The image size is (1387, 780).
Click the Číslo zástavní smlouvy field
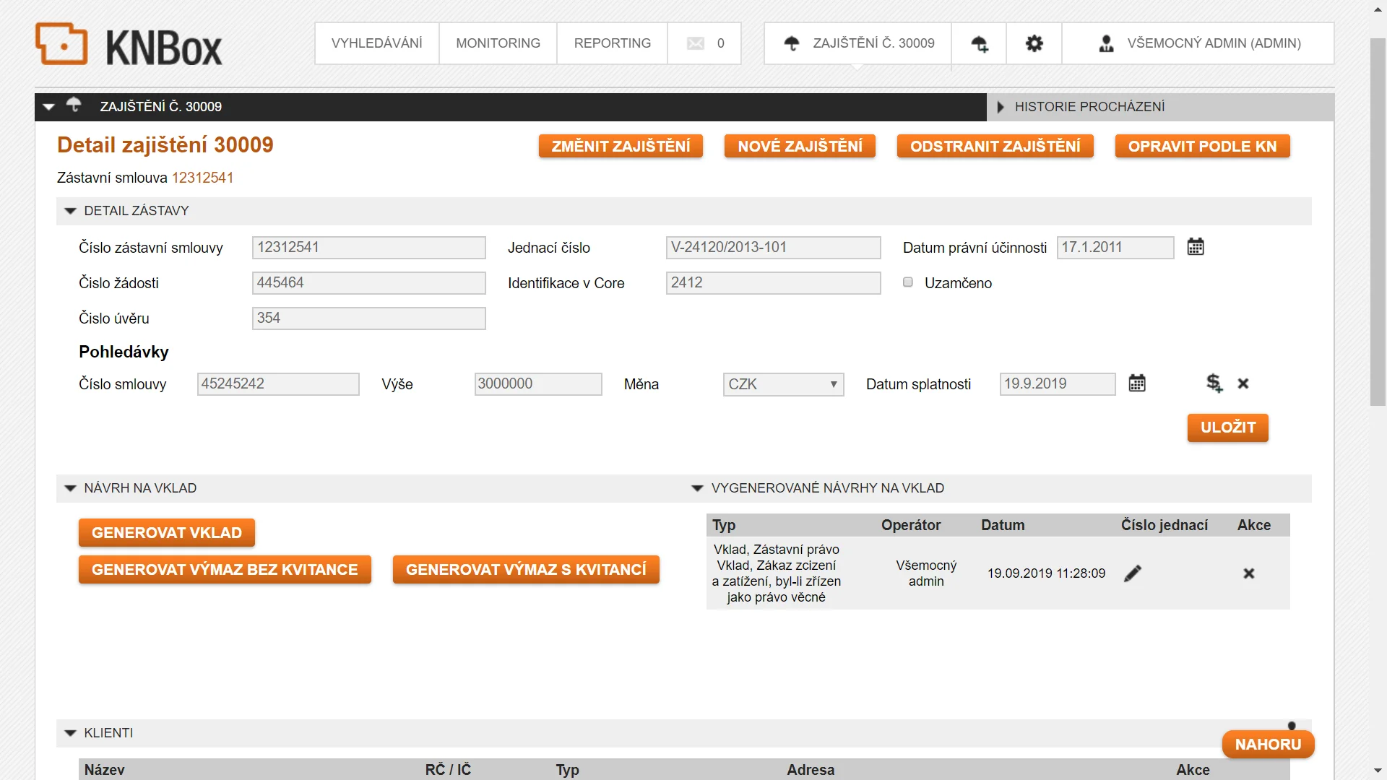tap(368, 247)
